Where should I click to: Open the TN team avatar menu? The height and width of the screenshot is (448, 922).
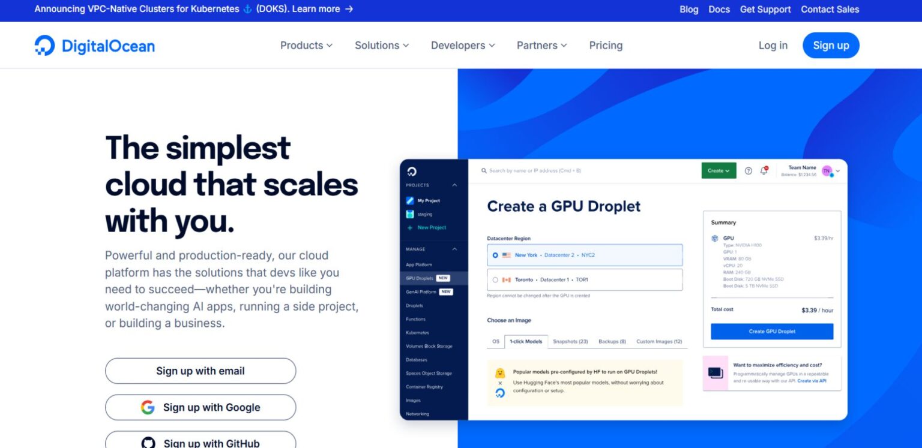(827, 171)
